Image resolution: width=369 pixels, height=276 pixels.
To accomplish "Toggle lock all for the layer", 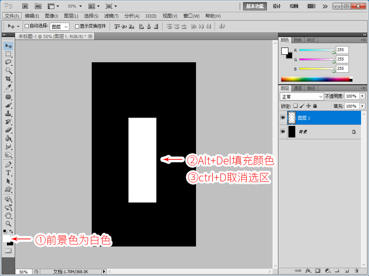I will click(315, 106).
